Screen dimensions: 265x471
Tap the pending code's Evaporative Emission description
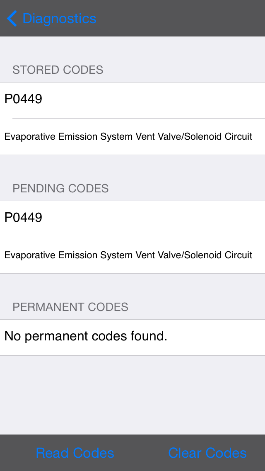pyautogui.click(x=128, y=255)
